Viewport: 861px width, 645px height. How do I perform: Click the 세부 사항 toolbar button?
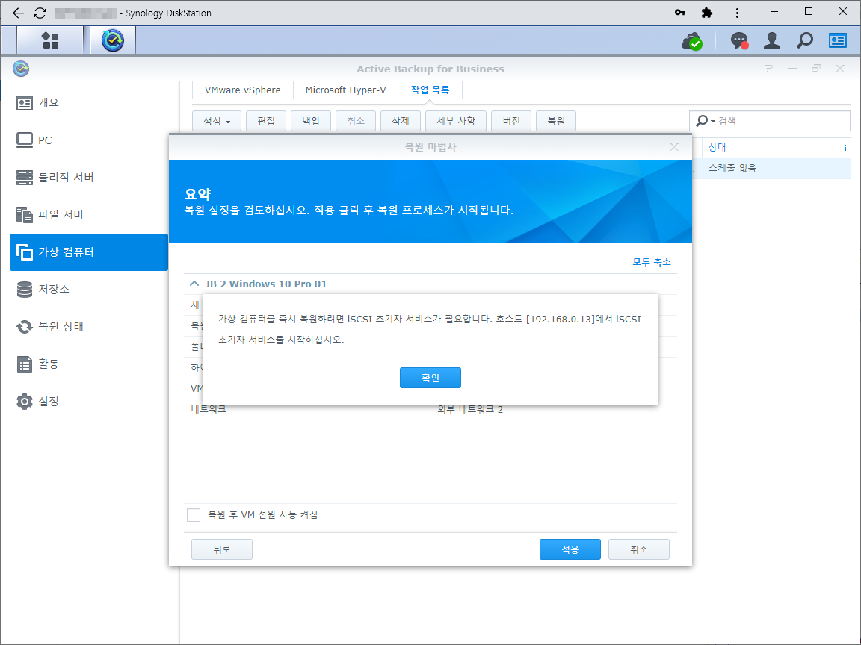click(x=456, y=121)
